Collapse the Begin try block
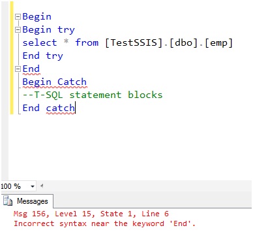The width and height of the screenshot is (253, 245). (18, 30)
